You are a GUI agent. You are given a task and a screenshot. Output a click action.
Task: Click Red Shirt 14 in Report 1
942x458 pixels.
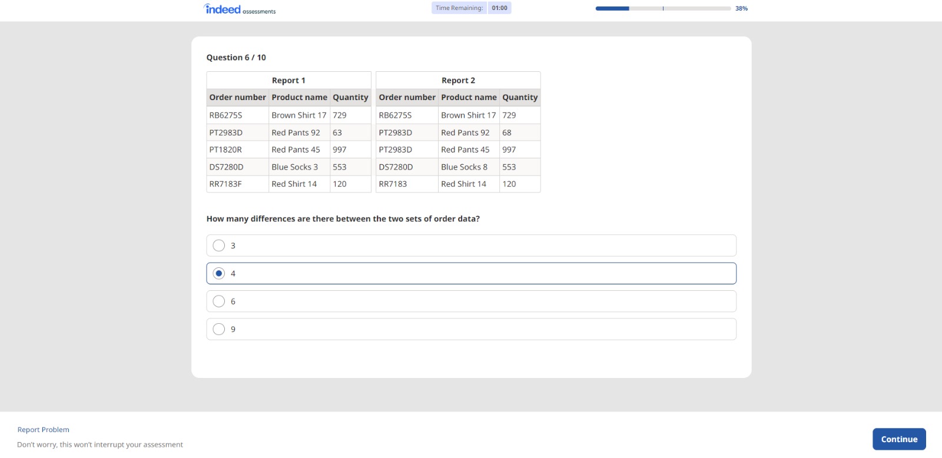pyautogui.click(x=294, y=184)
